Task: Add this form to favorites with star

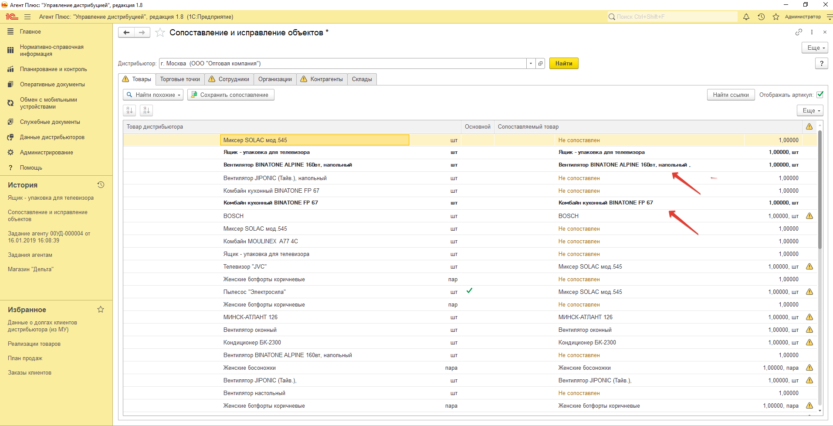Action: point(160,33)
